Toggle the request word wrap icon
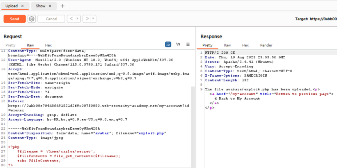337x168 pixels. tap(168, 44)
